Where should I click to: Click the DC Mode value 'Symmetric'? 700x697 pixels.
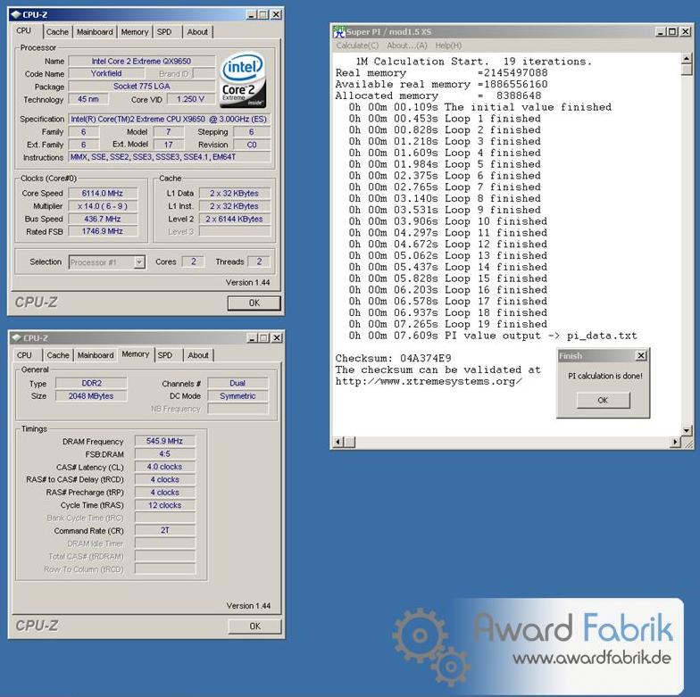click(x=237, y=396)
